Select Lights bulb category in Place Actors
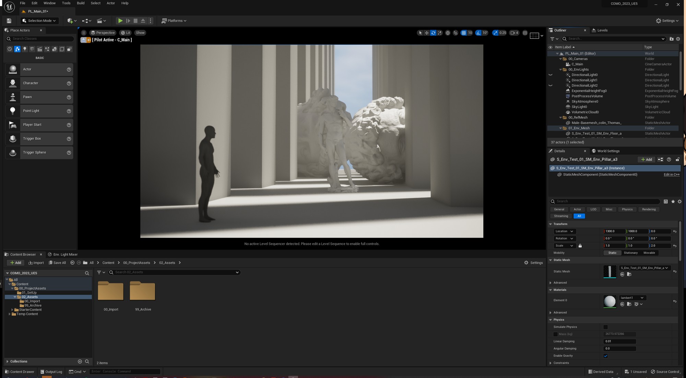 [25, 49]
